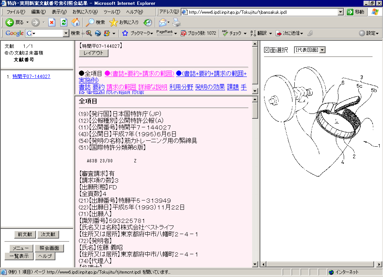Run spell check (チェック) icon
The height and width of the screenshot is (277, 383).
(225, 33)
